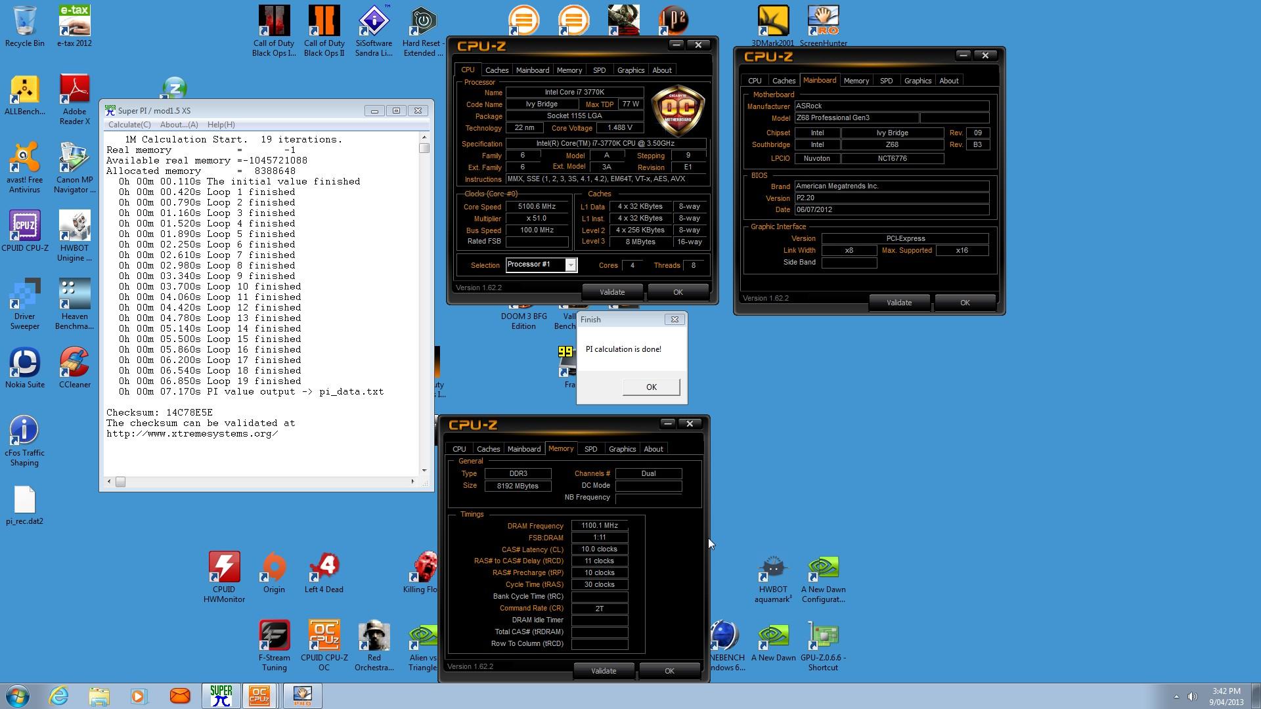The width and height of the screenshot is (1261, 709).
Task: Open the About...(A) menu in Super PI
Action: point(179,125)
